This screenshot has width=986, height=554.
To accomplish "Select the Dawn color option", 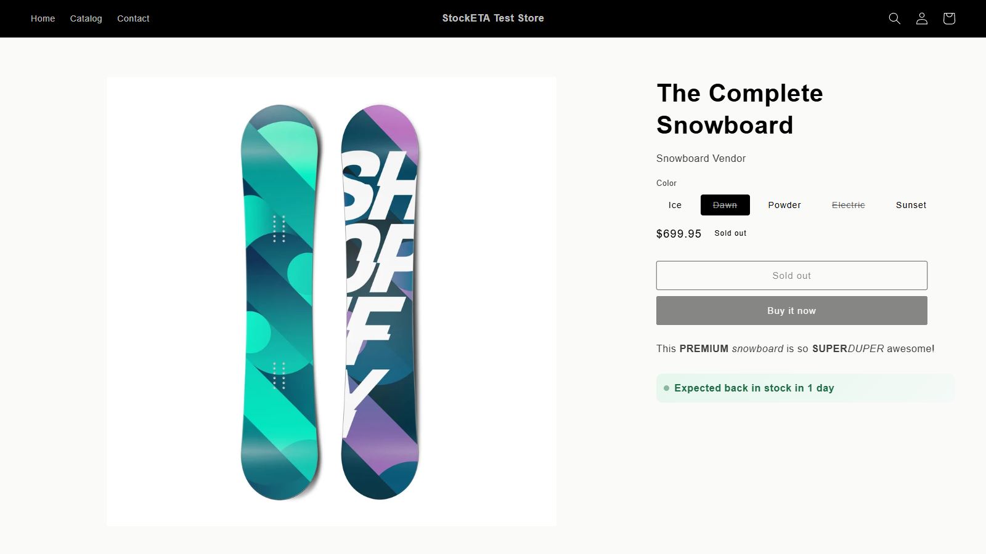I will click(x=725, y=205).
